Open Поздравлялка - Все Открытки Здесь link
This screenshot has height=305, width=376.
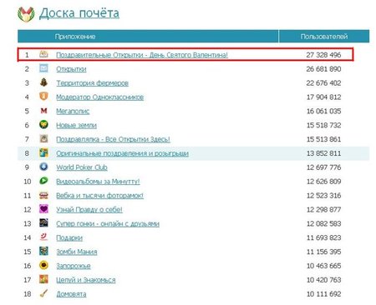tap(113, 139)
